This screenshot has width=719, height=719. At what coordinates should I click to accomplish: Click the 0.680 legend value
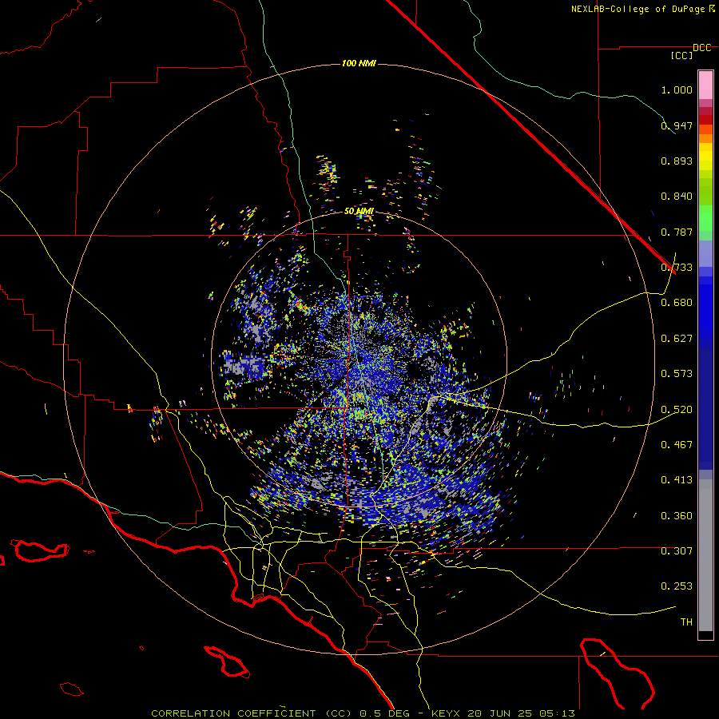click(677, 303)
